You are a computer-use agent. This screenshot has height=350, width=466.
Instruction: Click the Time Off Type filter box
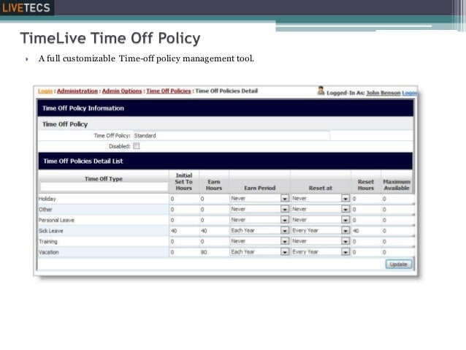coord(104,187)
